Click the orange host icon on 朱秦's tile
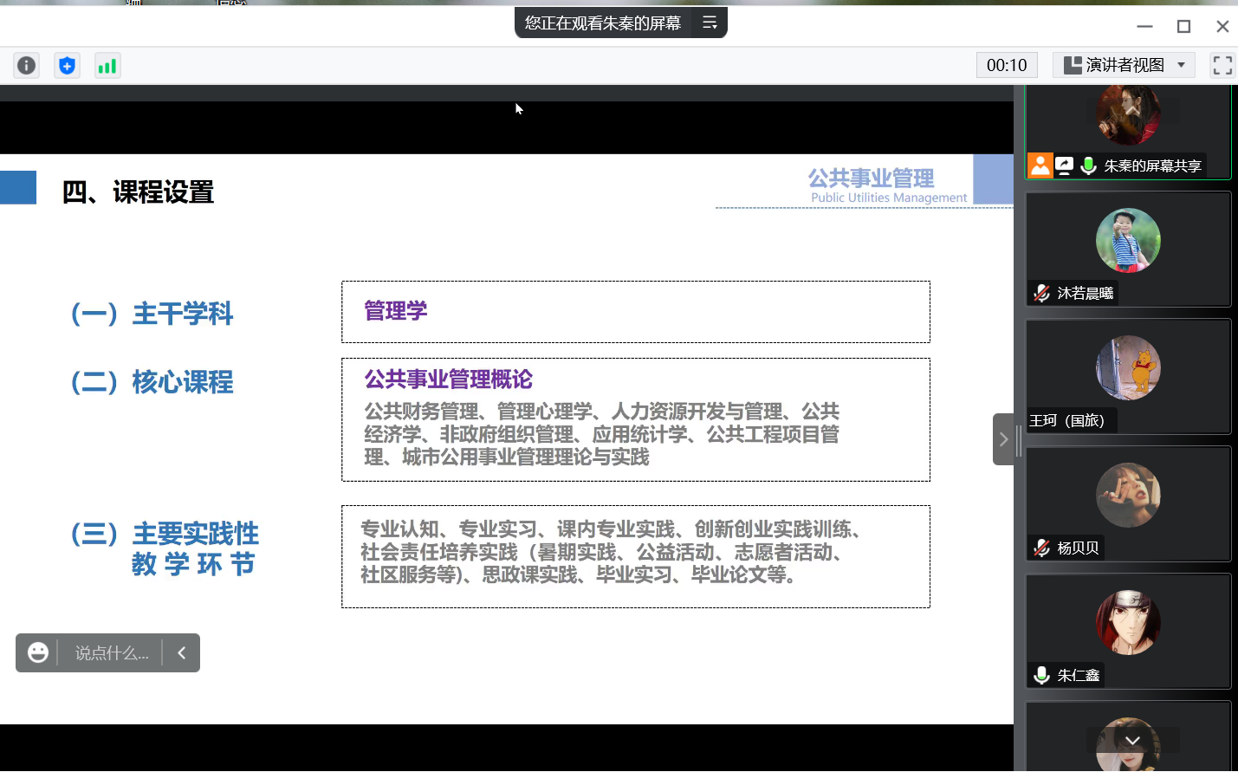The width and height of the screenshot is (1238, 772). 1040,165
